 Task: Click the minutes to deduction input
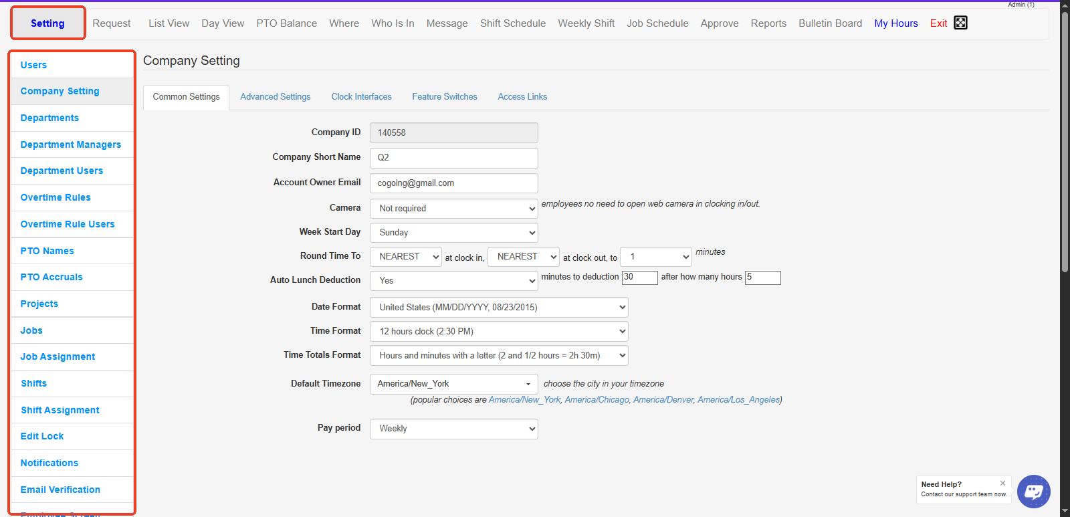(x=639, y=278)
